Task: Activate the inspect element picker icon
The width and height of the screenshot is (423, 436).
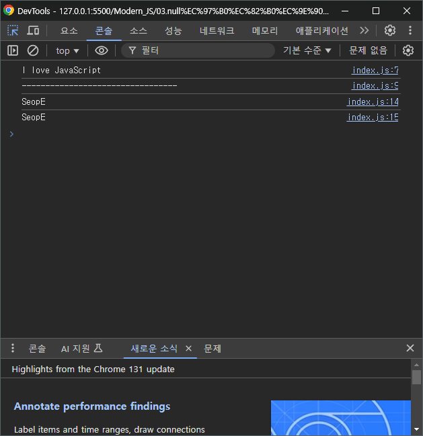Action: pyautogui.click(x=13, y=30)
